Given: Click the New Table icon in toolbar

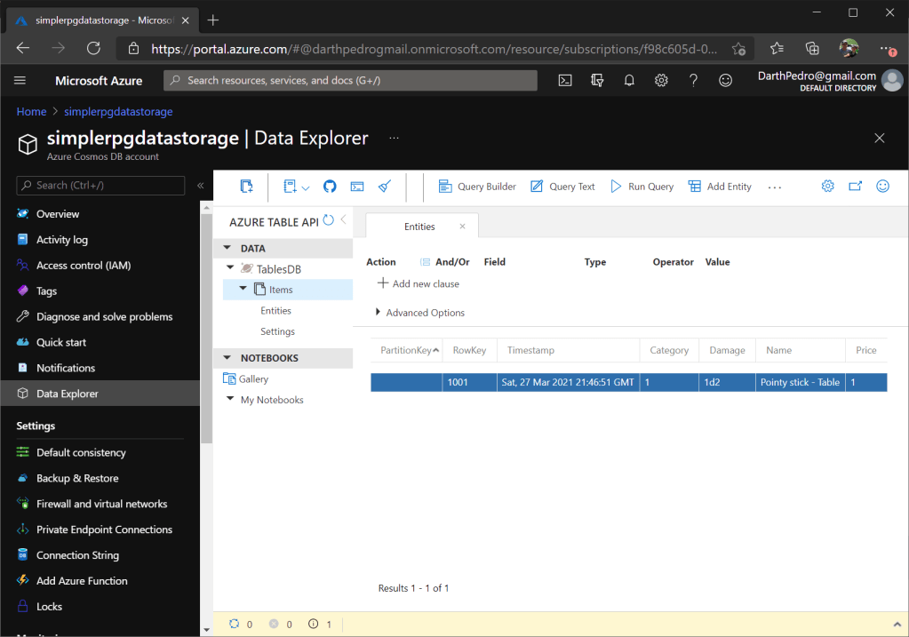Looking at the screenshot, I should pos(247,187).
